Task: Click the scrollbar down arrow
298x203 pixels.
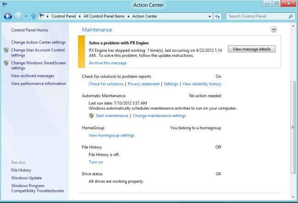Action: click(293, 197)
